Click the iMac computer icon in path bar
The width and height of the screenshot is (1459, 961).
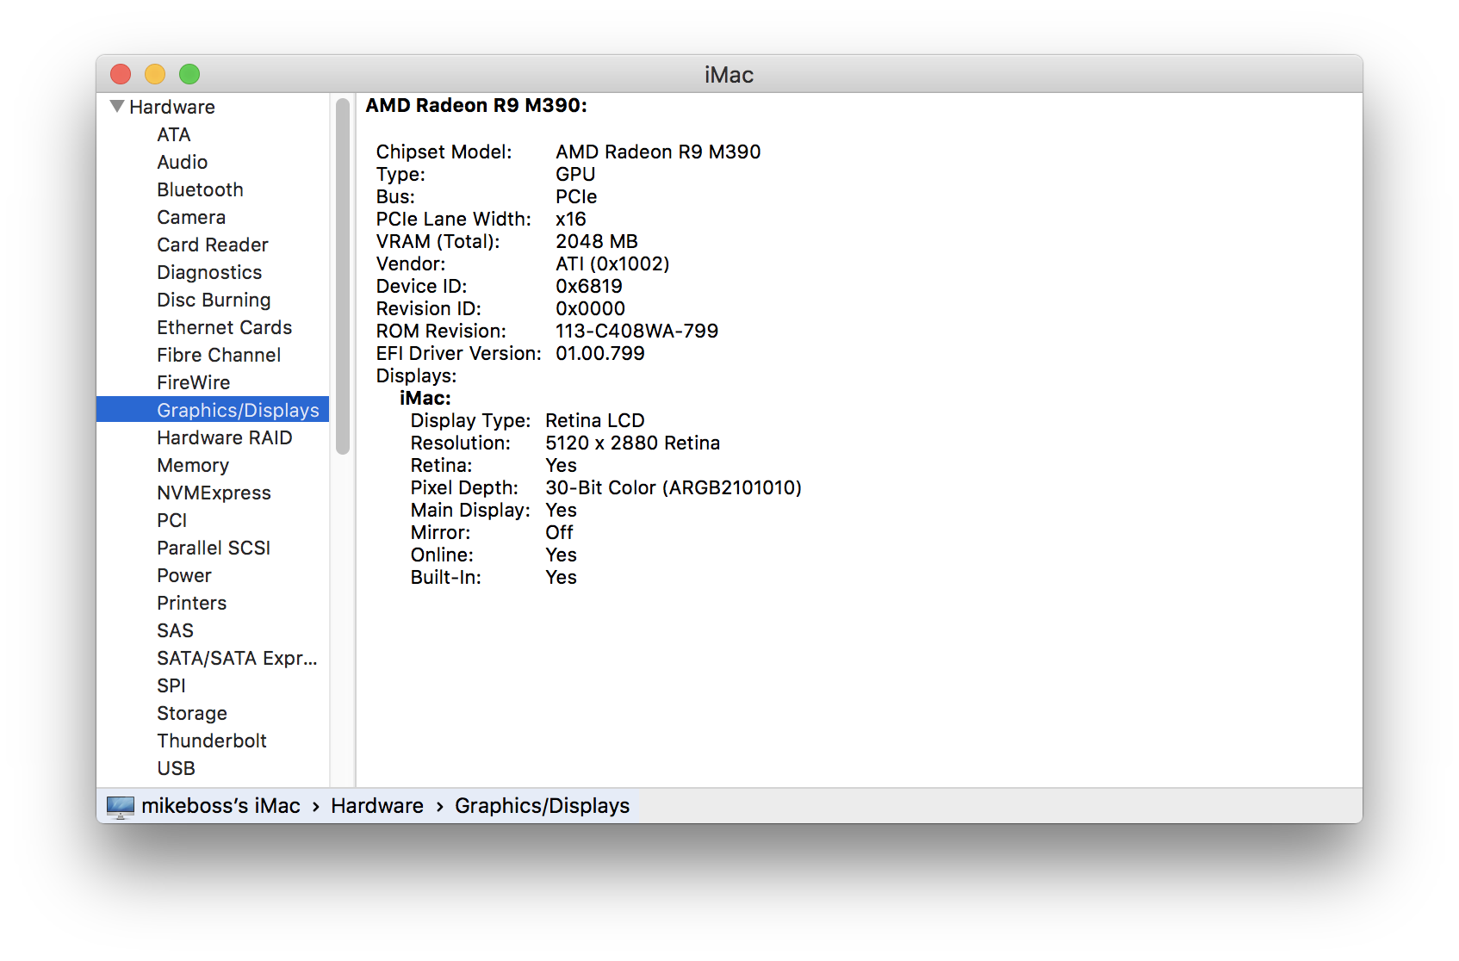121,806
